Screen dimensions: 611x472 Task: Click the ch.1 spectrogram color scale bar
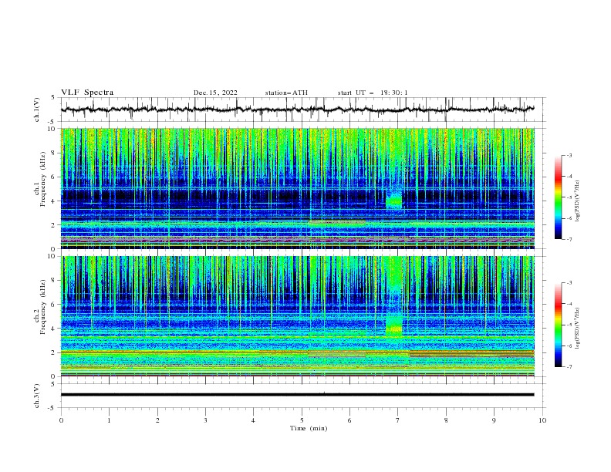pos(558,197)
